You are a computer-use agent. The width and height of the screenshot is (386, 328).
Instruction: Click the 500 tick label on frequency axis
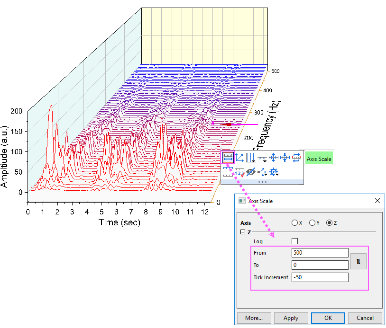point(275,71)
